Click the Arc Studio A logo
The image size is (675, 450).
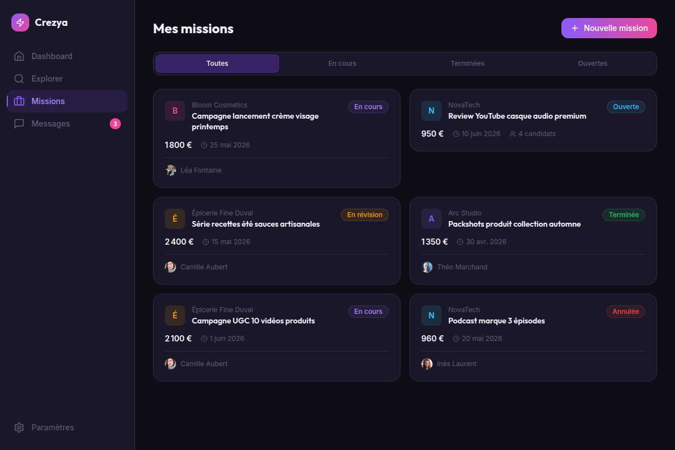[431, 219]
